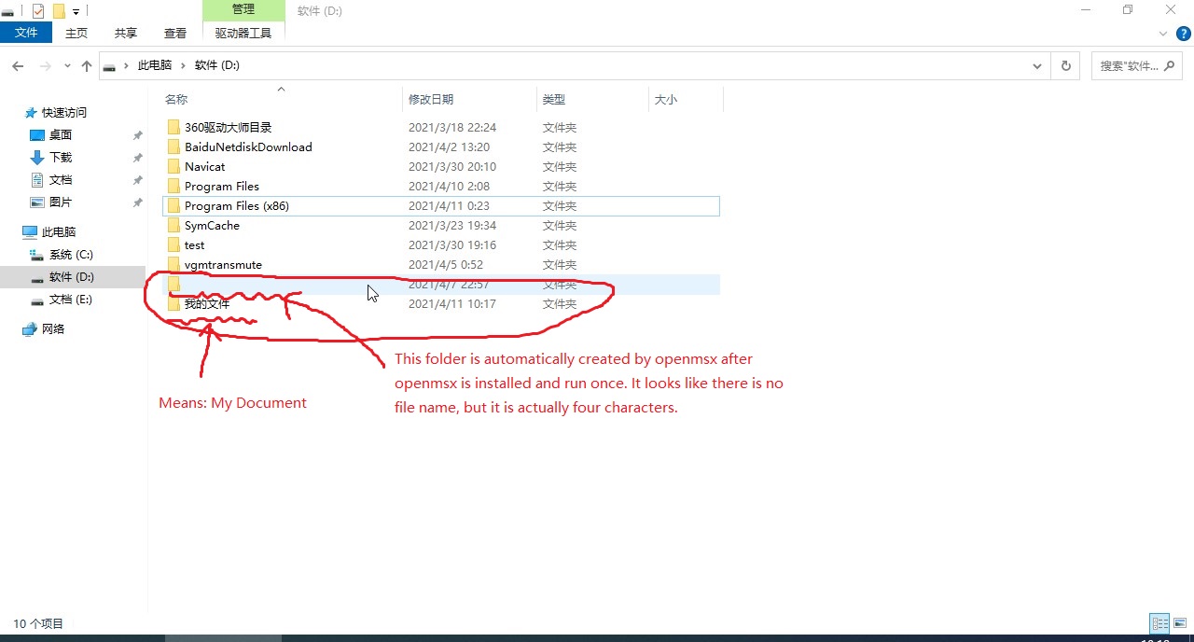Go up one folder level
Viewport: 1194px width, 642px height.
[x=87, y=66]
